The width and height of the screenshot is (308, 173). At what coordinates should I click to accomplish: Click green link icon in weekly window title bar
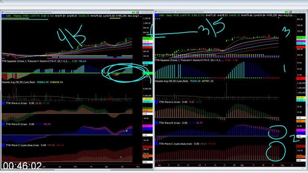coord(134,12)
